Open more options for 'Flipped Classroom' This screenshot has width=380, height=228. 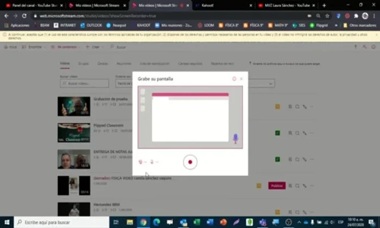(x=312, y=133)
